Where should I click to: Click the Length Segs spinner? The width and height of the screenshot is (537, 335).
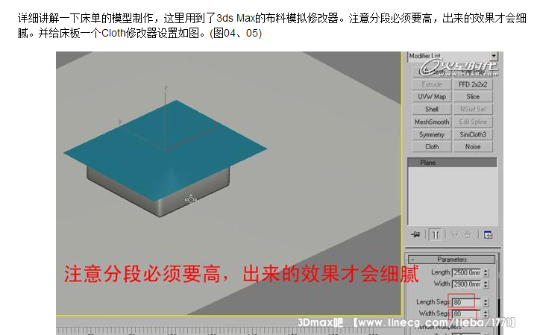point(486,302)
